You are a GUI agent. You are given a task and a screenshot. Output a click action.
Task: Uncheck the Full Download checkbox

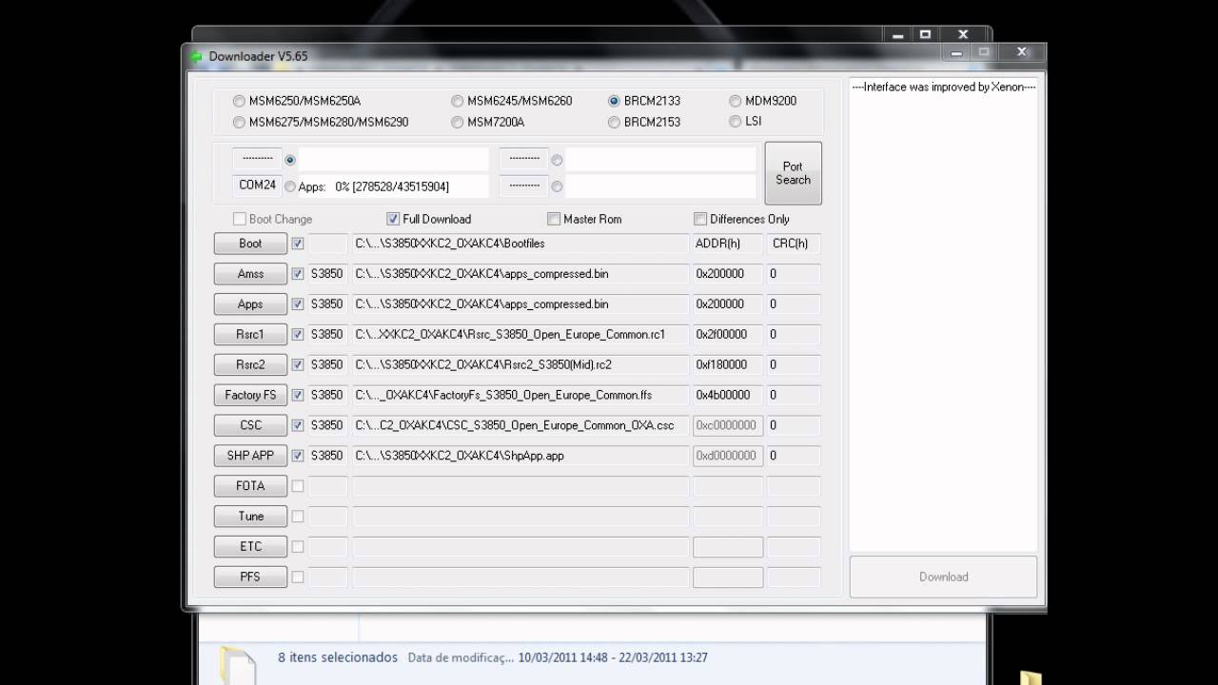coord(393,219)
